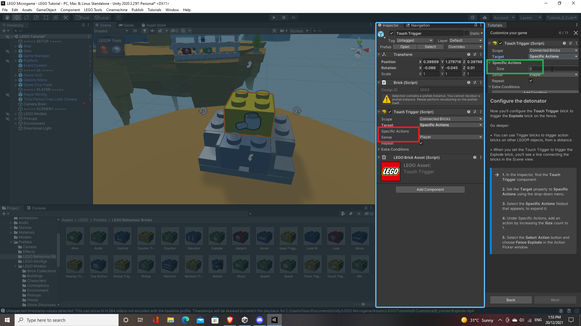Open LEGO Tools menu

pos(93,10)
